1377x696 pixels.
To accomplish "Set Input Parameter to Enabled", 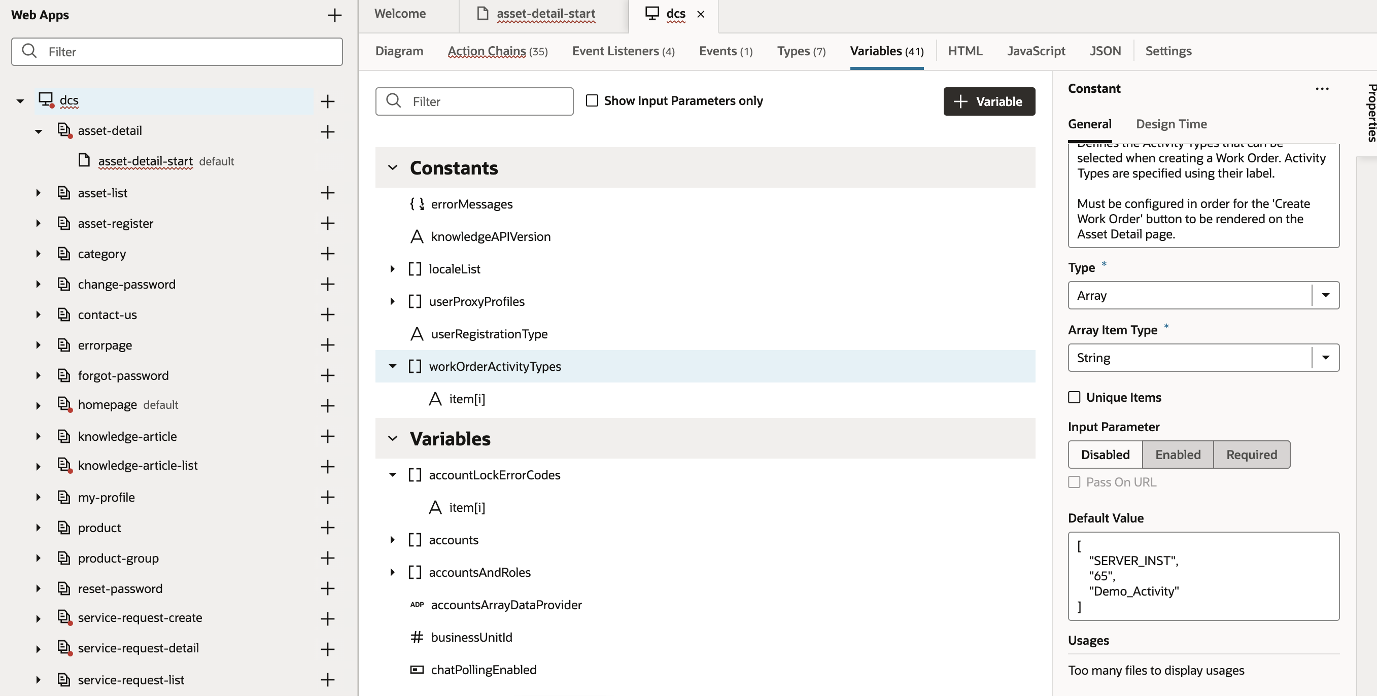I will point(1178,454).
